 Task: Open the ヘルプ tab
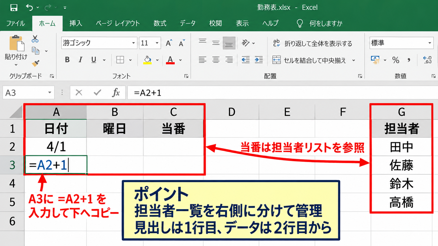(x=270, y=23)
